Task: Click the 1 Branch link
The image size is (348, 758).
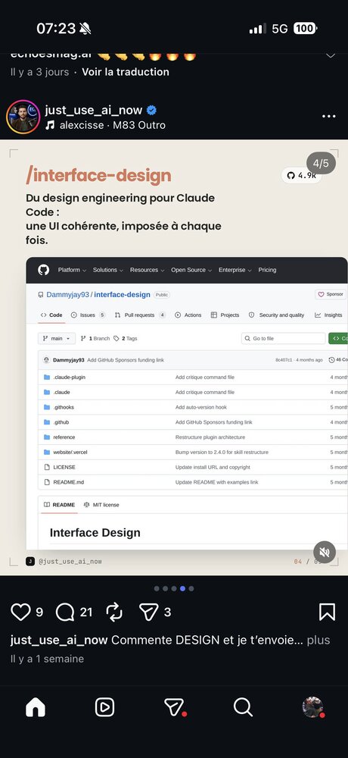Action: pos(95,338)
